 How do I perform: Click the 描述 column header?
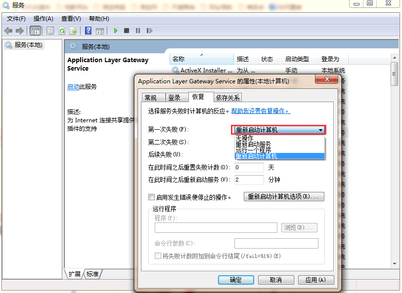click(x=245, y=59)
